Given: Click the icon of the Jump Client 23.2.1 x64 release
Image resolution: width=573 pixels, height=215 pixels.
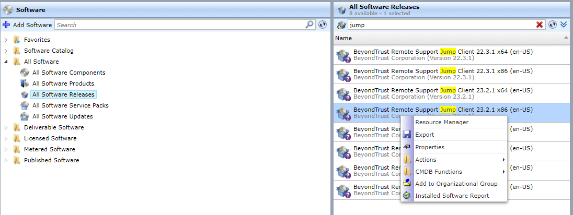Looking at the screenshot, I should 343,94.
